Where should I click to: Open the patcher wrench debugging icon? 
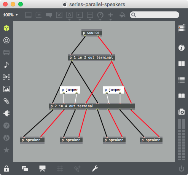(x=95, y=169)
